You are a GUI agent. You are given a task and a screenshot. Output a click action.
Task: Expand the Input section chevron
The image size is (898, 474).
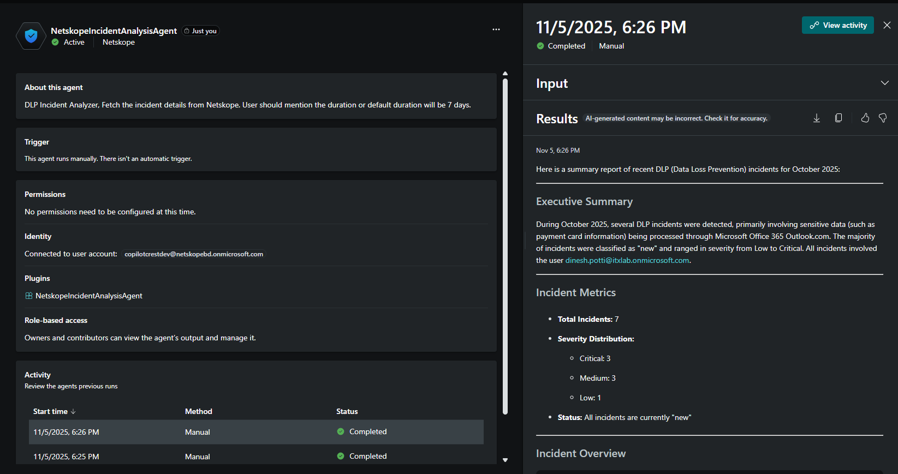(x=885, y=83)
